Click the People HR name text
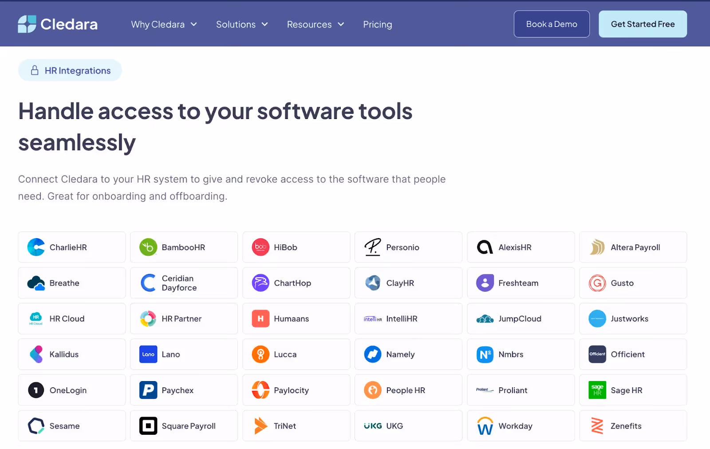 point(406,390)
